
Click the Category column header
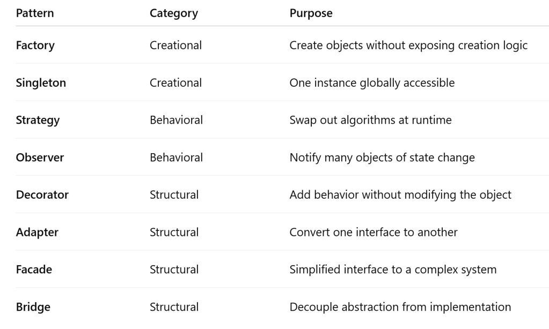coord(174,13)
